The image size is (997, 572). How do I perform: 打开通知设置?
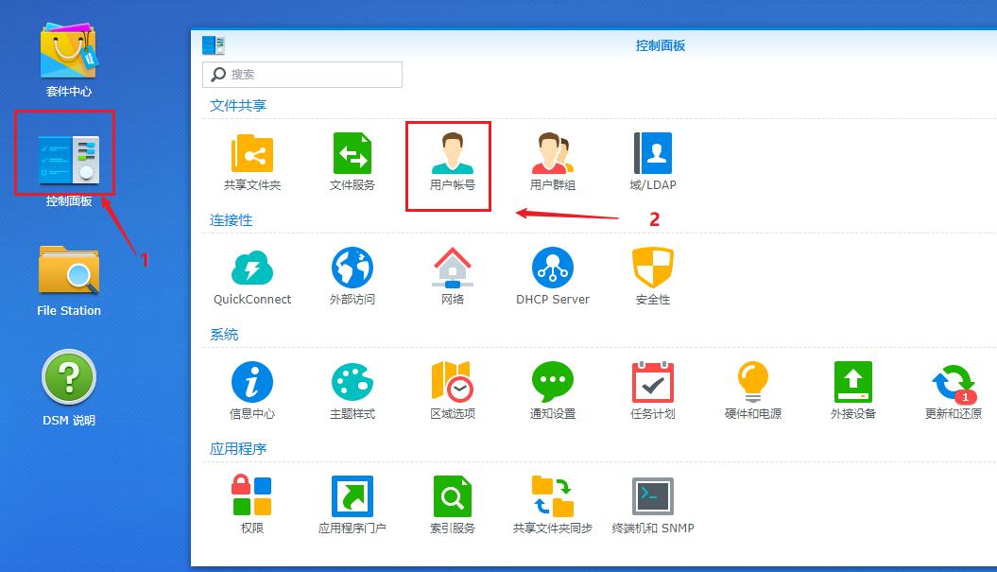coord(552,388)
